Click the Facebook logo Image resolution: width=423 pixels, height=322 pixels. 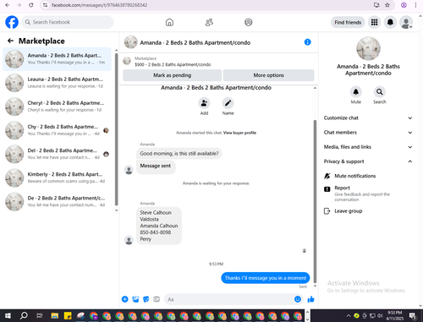[12, 22]
